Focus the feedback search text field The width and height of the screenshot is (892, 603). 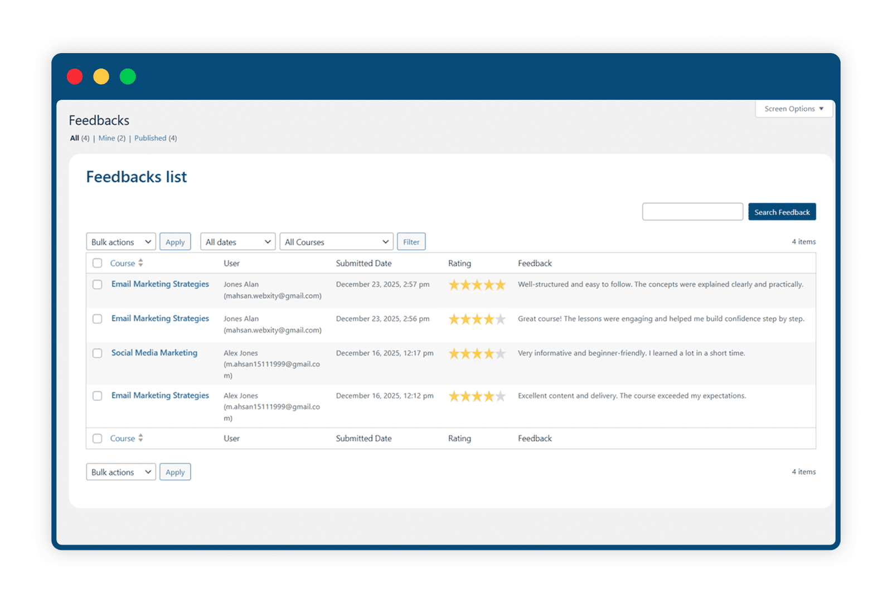coord(692,212)
